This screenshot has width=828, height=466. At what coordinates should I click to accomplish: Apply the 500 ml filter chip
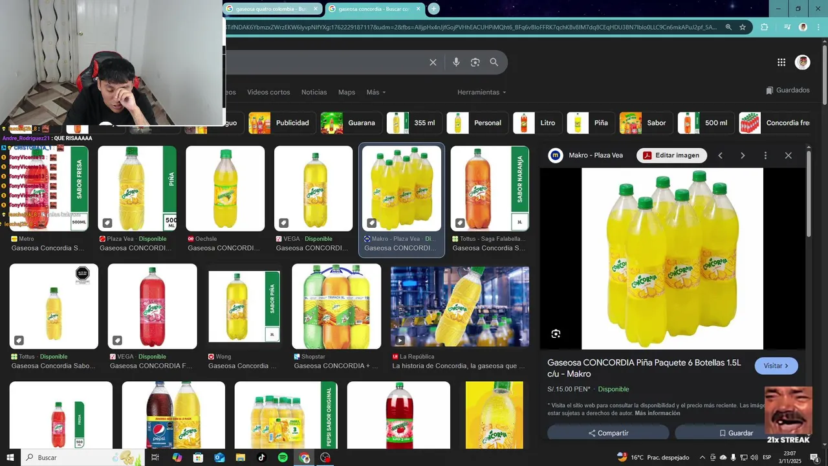click(x=705, y=123)
